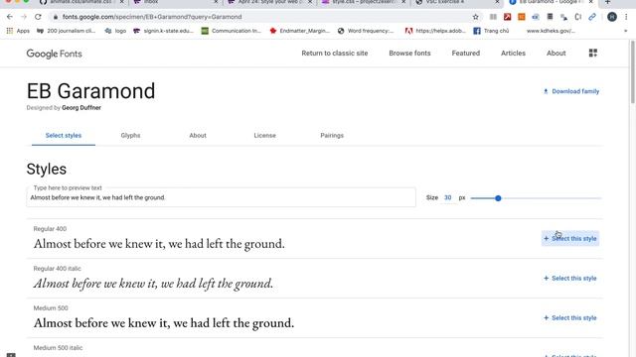Open the Chrome profile avatar
The height and width of the screenshot is (357, 636).
[612, 17]
